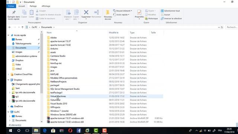Expand the OneDrive tree node
The height and width of the screenshot is (134, 238).
(x=8, y=106)
